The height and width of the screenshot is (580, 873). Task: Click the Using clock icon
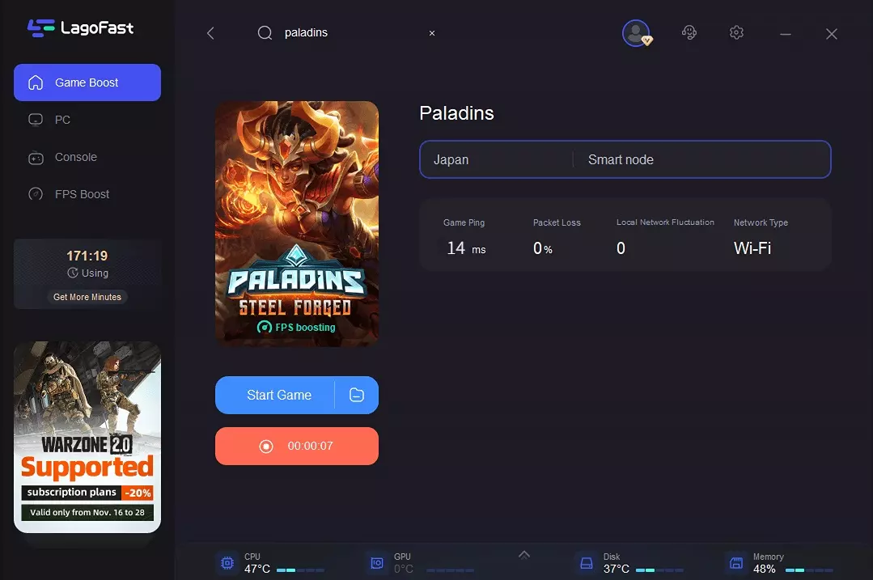point(72,273)
